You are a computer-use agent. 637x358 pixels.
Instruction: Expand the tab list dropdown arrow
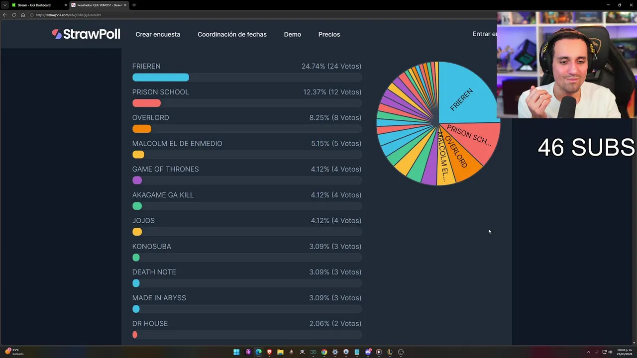point(4,5)
